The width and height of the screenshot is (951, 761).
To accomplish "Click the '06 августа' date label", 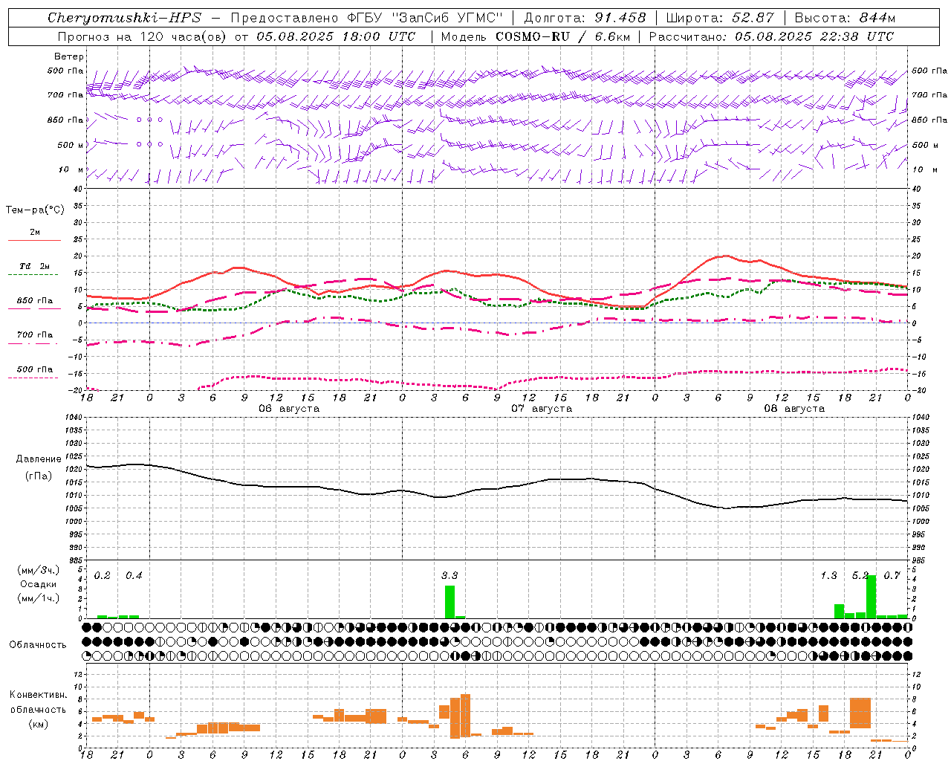I will point(289,409).
